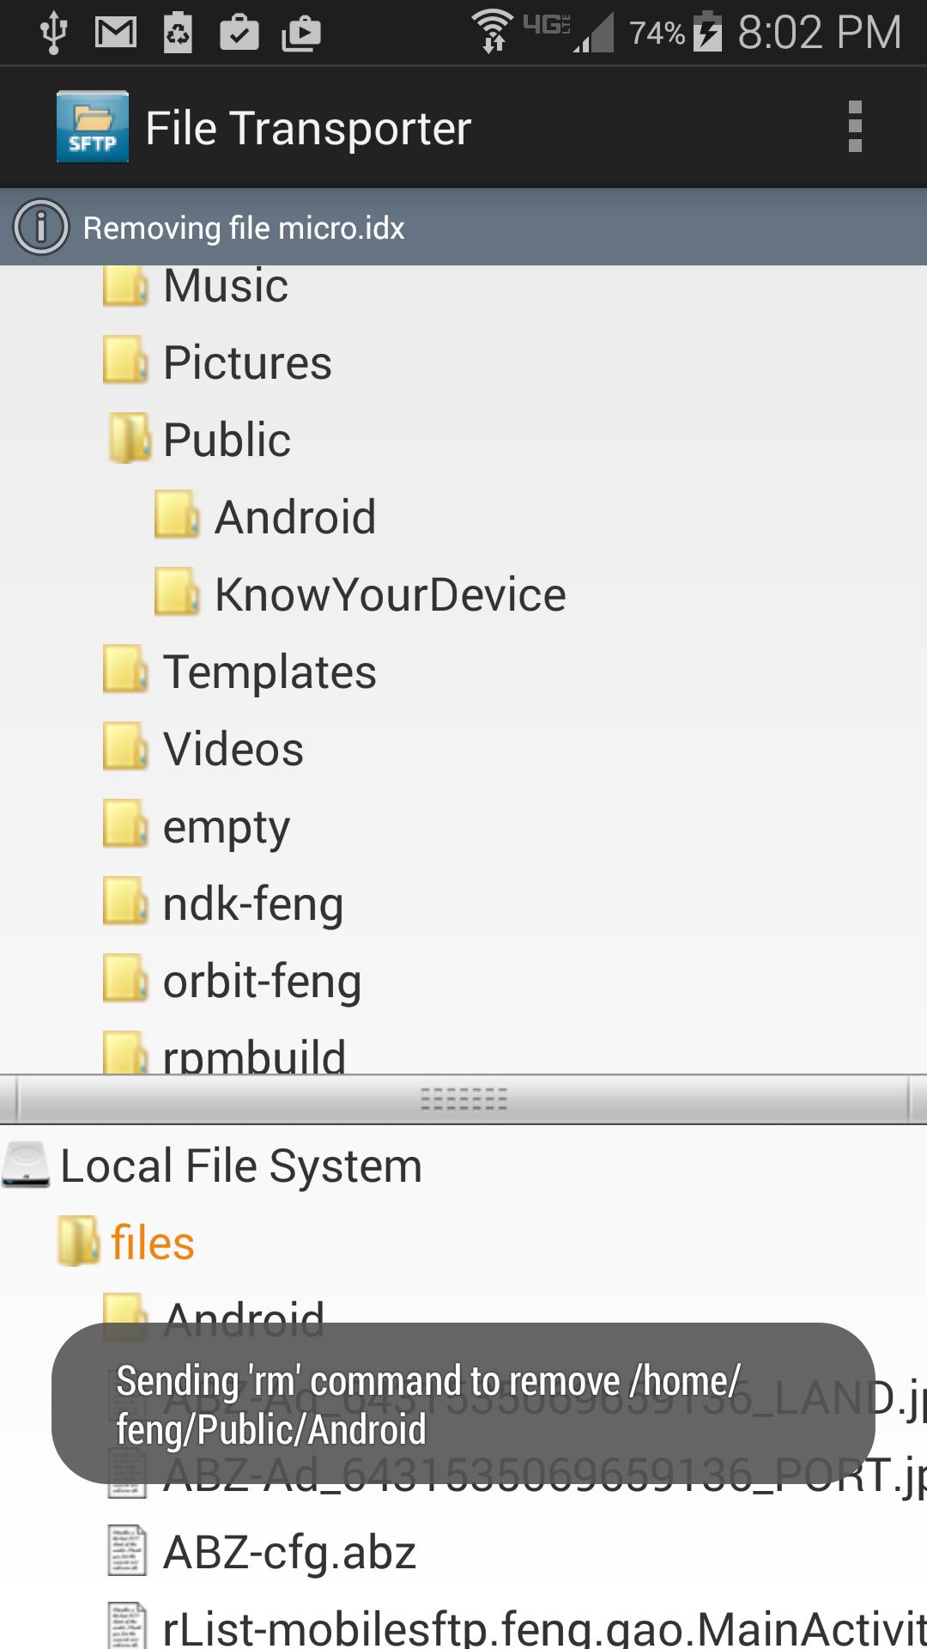Tap the SFTP File Transporter app icon
Screen dimensions: 927x1649
(x=93, y=127)
